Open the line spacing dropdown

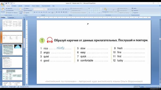[x=68, y=9]
